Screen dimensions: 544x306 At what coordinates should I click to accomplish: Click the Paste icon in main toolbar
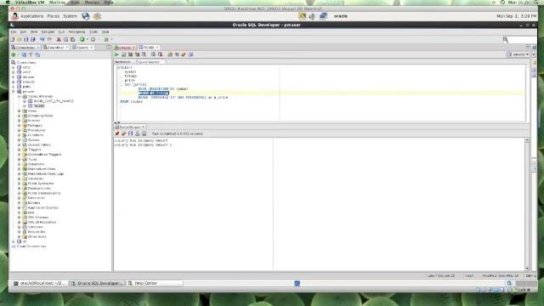tap(73, 40)
